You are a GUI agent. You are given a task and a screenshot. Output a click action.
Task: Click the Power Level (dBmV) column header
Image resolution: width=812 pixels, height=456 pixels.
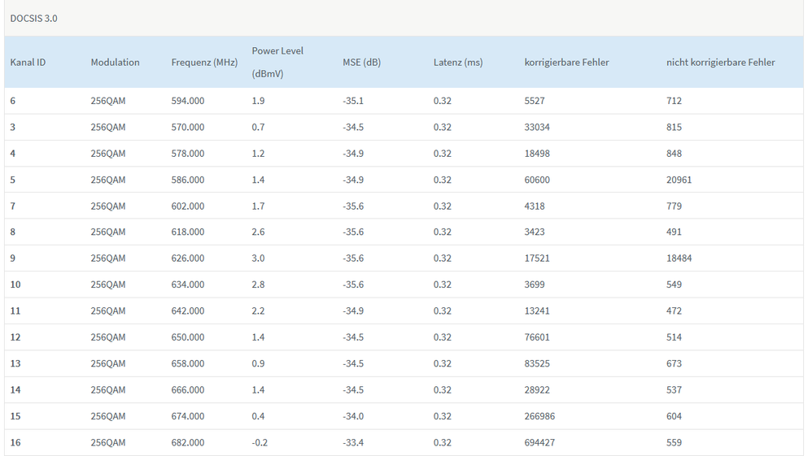click(277, 62)
